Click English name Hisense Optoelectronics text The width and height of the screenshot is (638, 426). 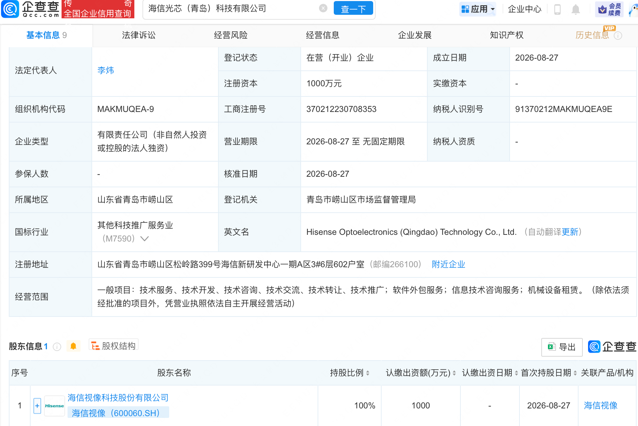pos(411,232)
